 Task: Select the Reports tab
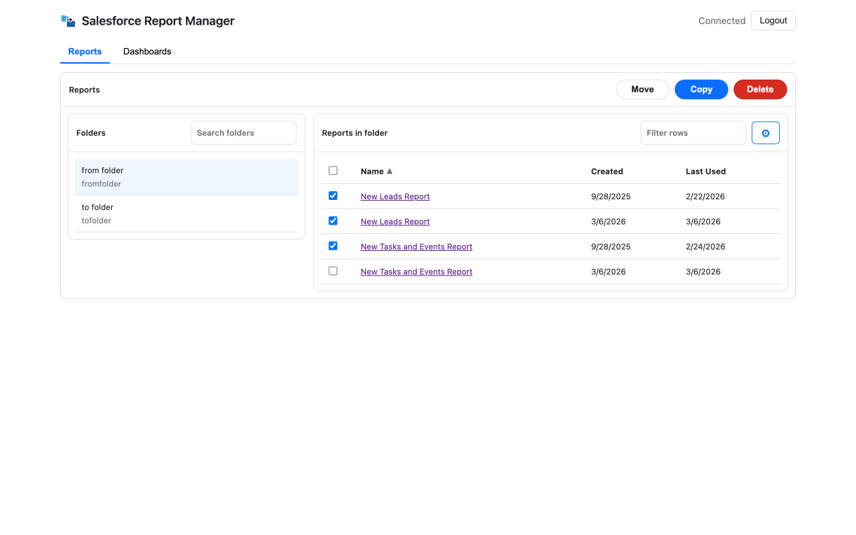85,51
